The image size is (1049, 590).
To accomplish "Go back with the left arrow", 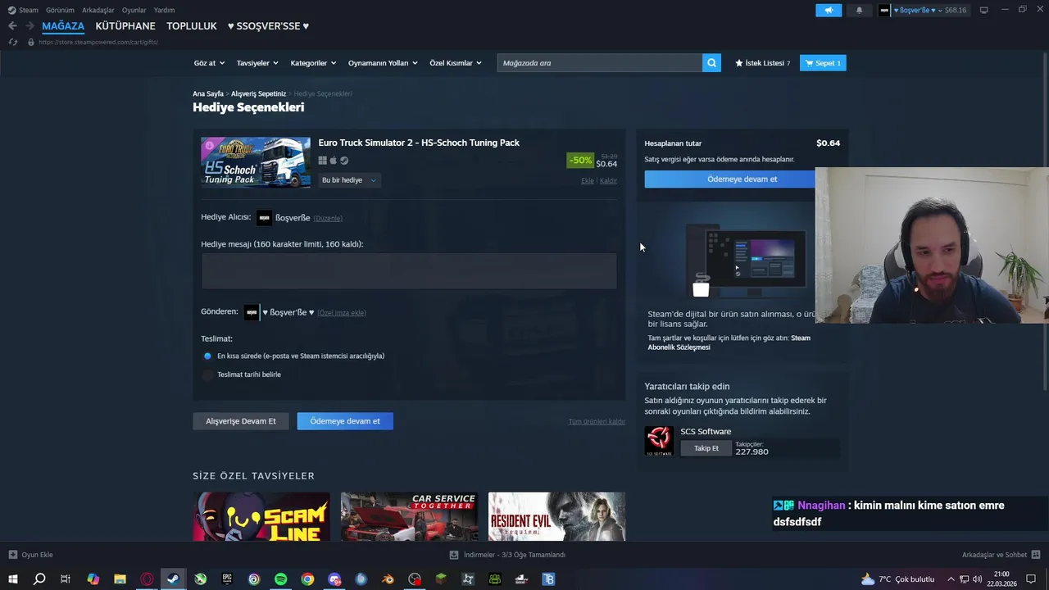I will click(x=12, y=26).
